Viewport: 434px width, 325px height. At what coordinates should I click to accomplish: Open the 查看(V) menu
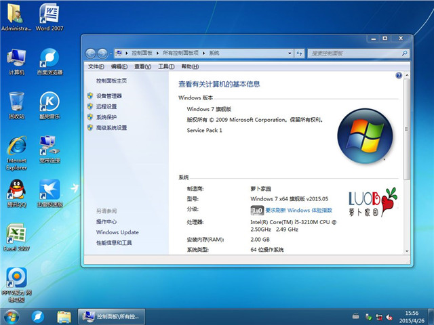tap(142, 66)
